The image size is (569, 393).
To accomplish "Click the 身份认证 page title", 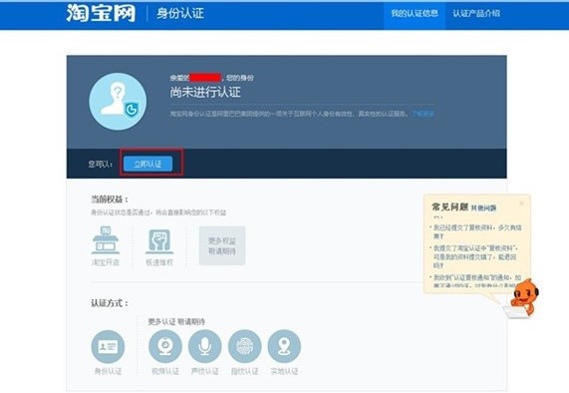I will [x=180, y=13].
